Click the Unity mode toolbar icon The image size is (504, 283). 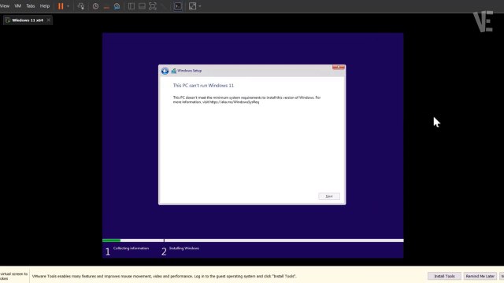[x=163, y=6]
